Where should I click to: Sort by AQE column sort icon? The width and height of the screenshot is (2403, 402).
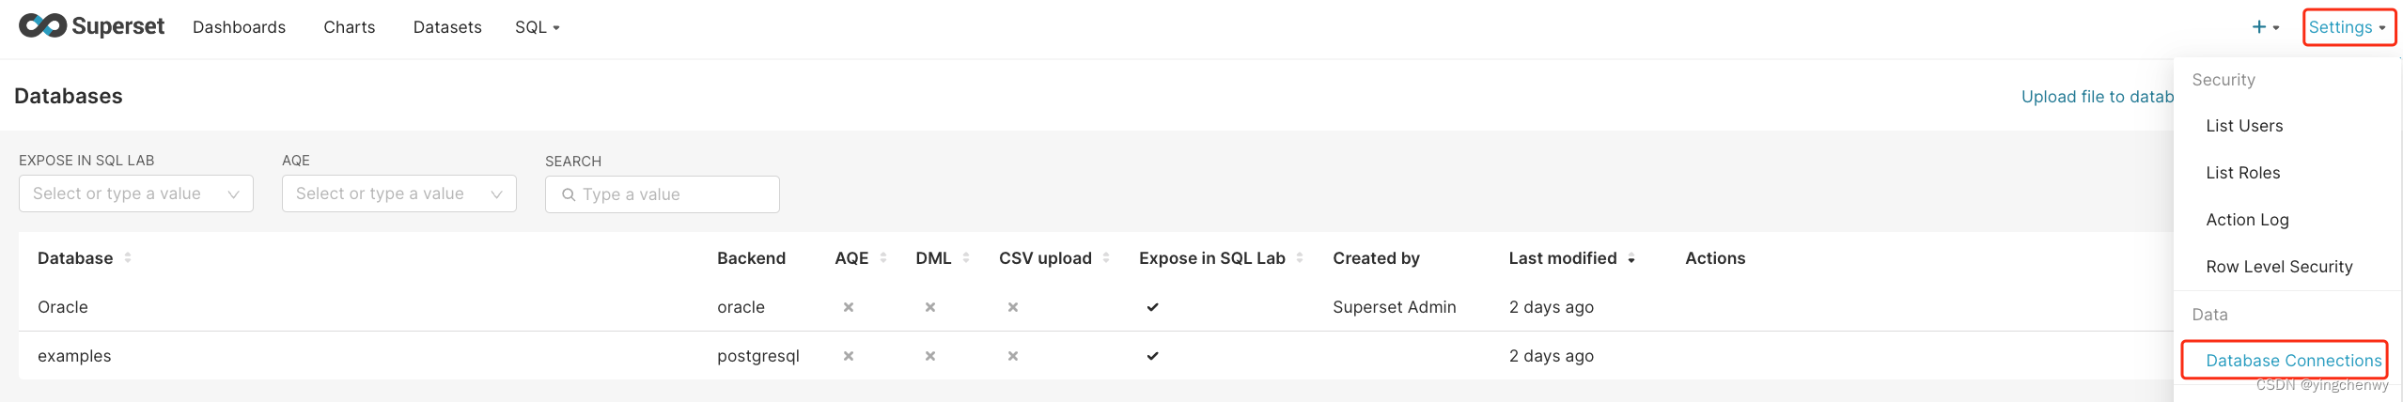pyautogui.click(x=883, y=257)
